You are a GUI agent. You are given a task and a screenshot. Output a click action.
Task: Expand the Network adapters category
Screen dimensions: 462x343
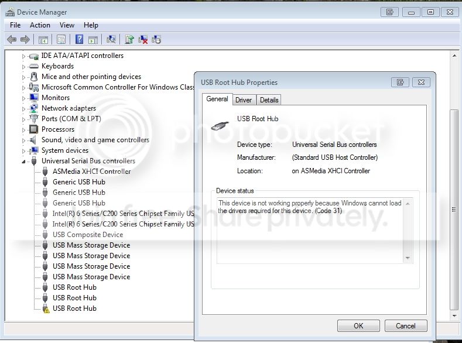(x=23, y=109)
